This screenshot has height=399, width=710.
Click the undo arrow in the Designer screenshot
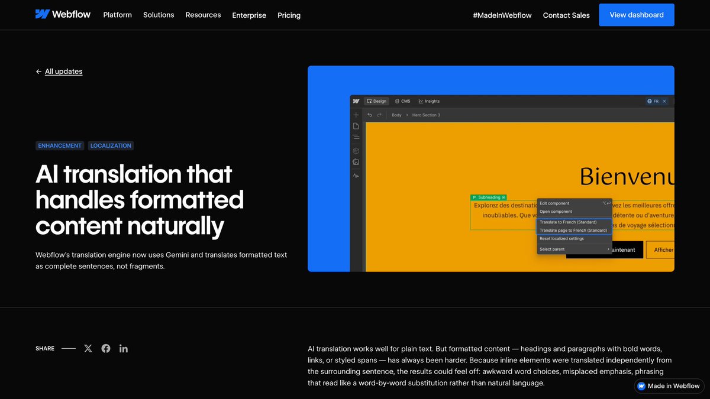click(370, 115)
